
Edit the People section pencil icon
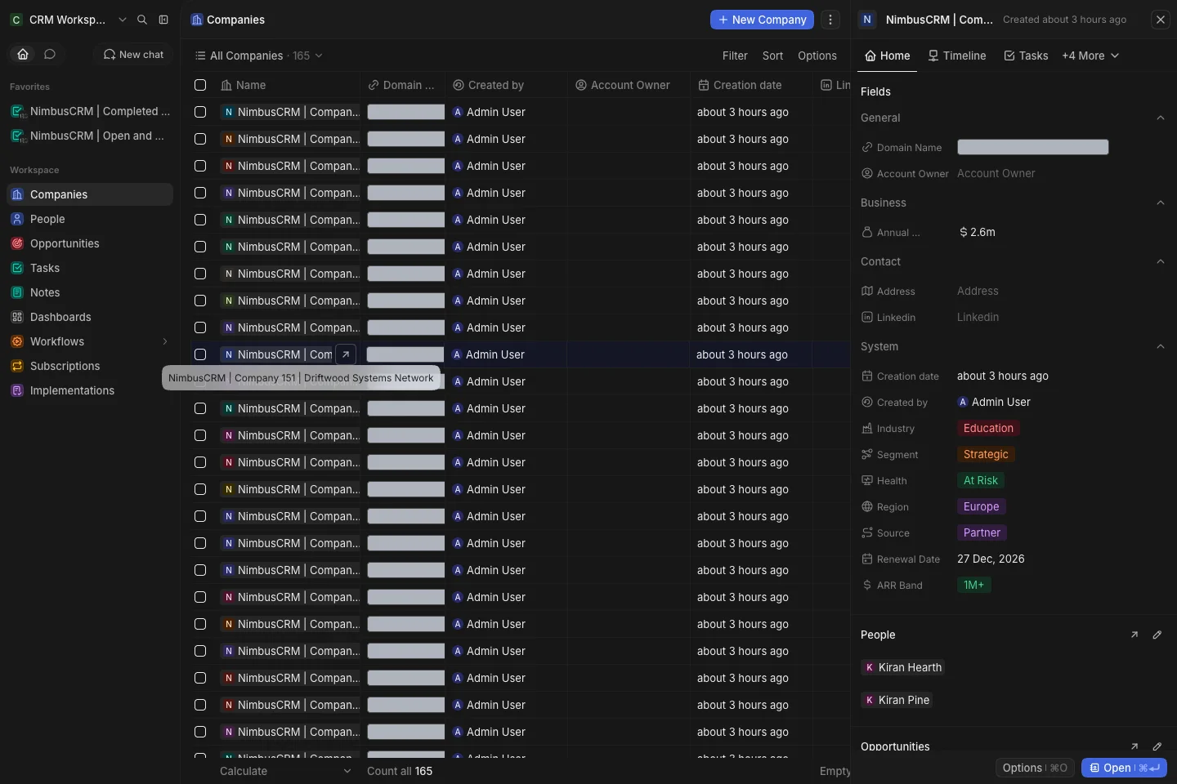pyautogui.click(x=1157, y=635)
